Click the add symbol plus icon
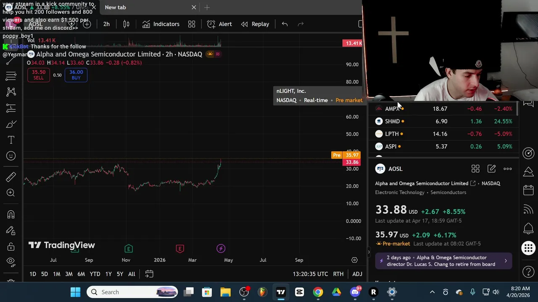This screenshot has height=302, width=538. pos(87,24)
